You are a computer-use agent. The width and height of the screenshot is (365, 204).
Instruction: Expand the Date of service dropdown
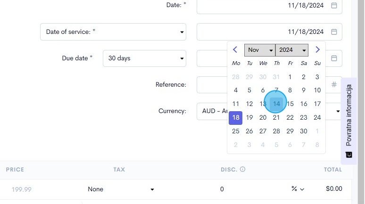pyautogui.click(x=113, y=32)
